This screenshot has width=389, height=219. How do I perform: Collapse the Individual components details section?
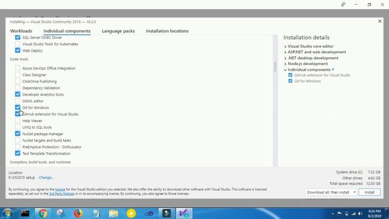(285, 70)
